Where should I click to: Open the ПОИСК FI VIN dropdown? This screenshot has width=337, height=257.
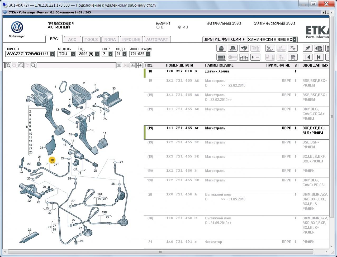[52, 54]
